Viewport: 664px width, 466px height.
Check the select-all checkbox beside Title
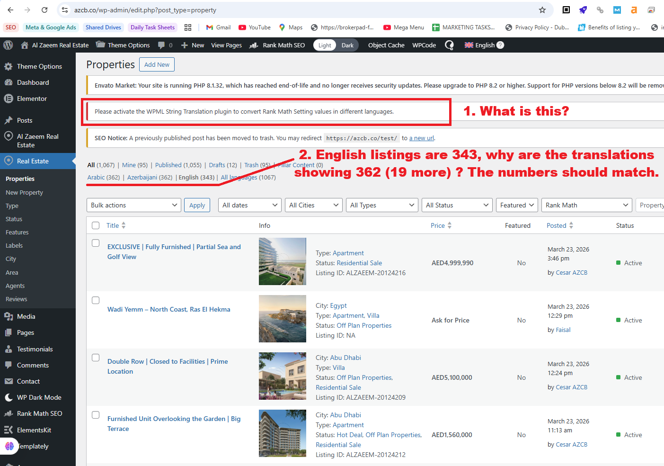coord(96,225)
